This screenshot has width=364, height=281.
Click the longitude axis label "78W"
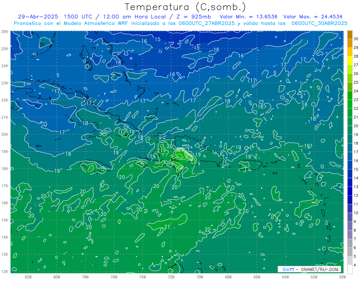pos(85,277)
